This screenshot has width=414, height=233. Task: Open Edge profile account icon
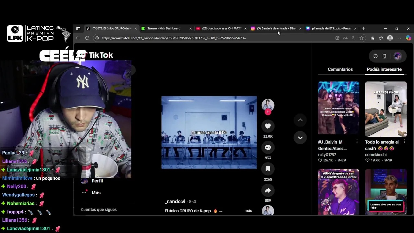point(390,38)
